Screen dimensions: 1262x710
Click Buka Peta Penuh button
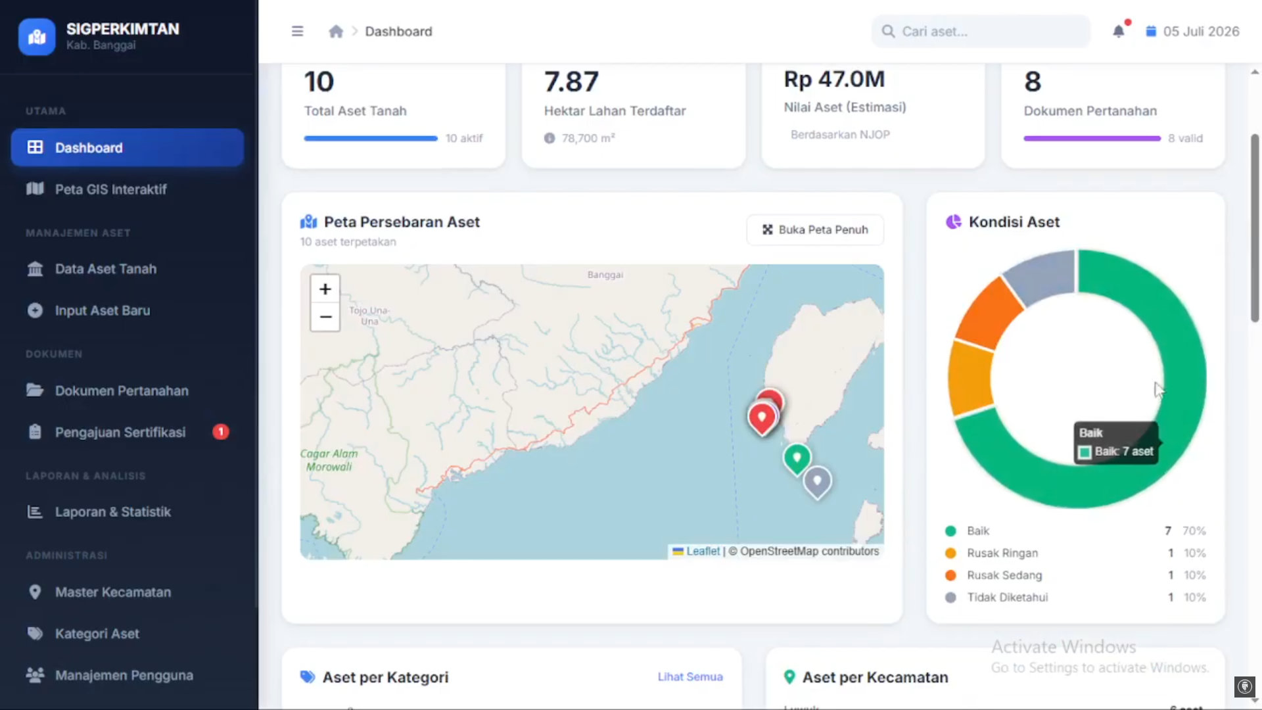[815, 229]
